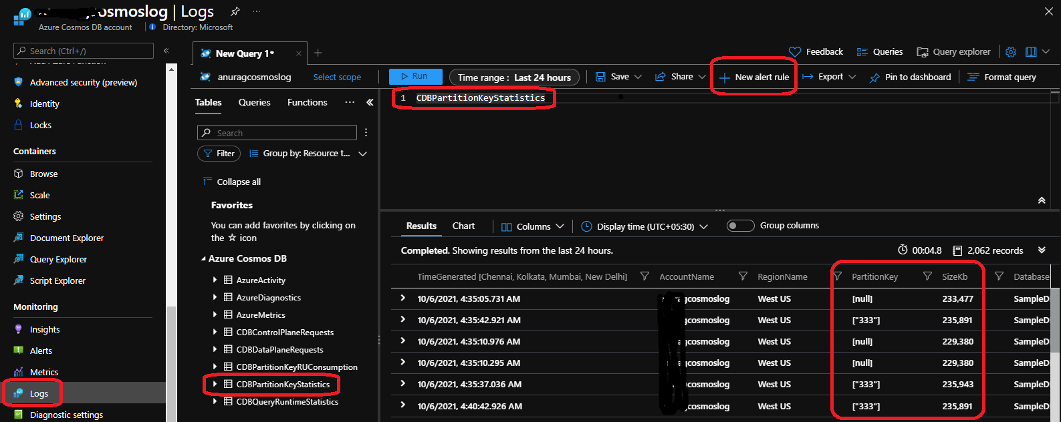Open Identity settings in sidebar
Screen dimensions: 1061x422
click(x=44, y=103)
